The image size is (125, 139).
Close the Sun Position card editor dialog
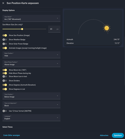(3, 3)
